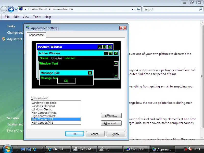The image size is (204, 153).
Task: Click the Effects... button
Action: pyautogui.click(x=111, y=116)
